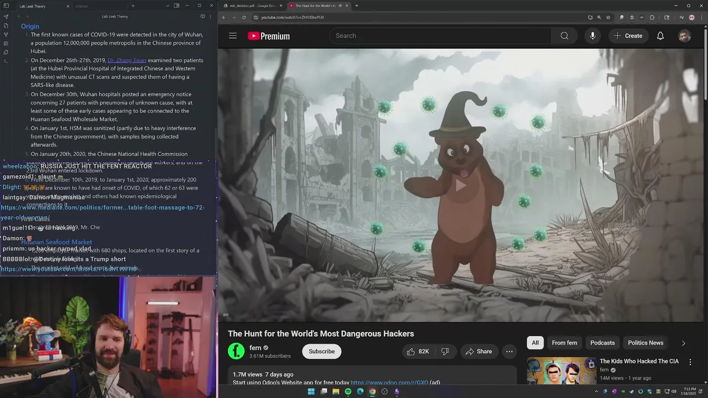708x398 pixels.
Task: Open a new Chrome tab
Action: (356, 6)
